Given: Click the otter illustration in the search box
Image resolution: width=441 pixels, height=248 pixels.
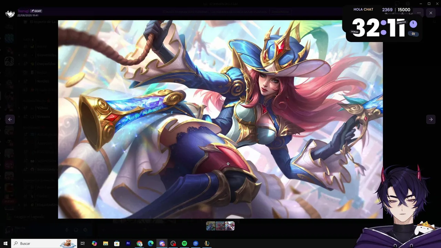Looking at the screenshot, I should click(68, 244).
